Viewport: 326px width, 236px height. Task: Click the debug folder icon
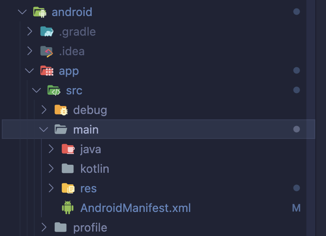point(61,110)
